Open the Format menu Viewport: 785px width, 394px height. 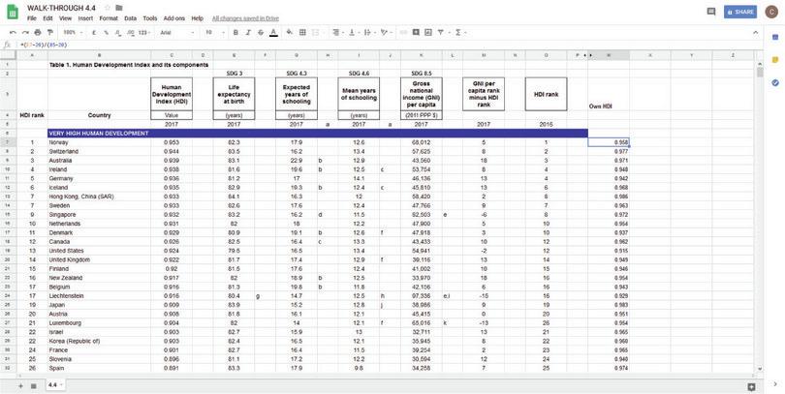coord(109,18)
